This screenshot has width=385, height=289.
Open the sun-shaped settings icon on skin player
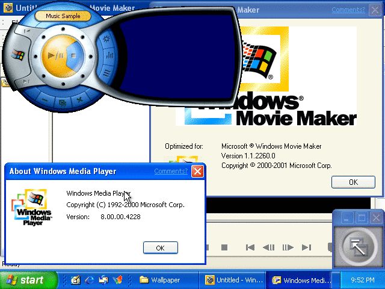coord(106,39)
